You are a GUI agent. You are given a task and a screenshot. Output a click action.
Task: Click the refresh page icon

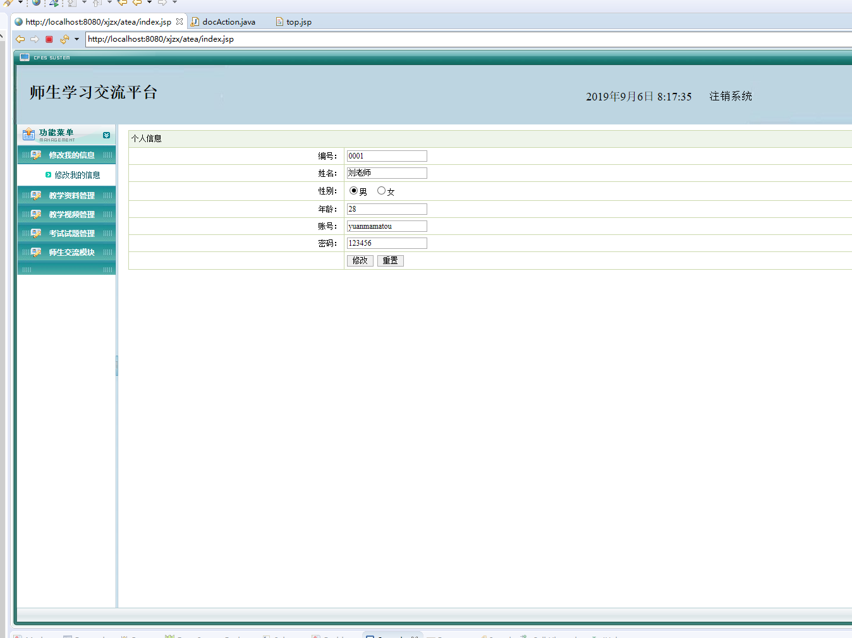(x=64, y=39)
